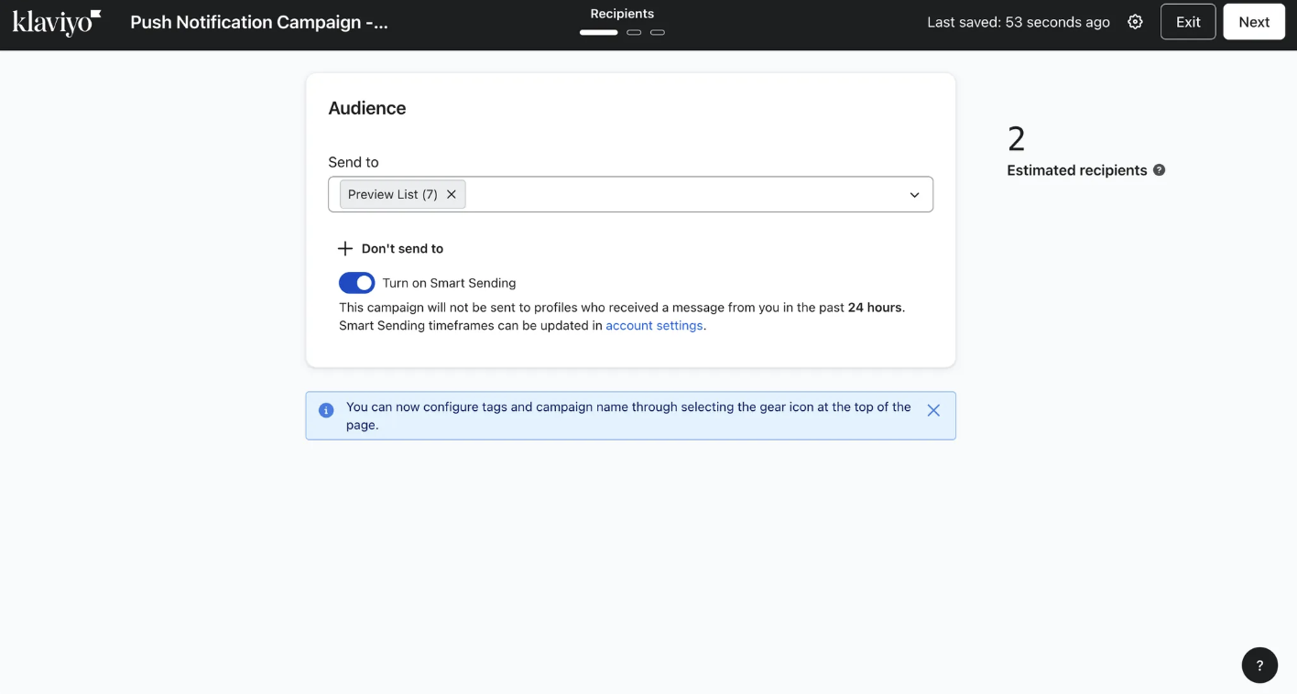Click the Estimated recipients help icon

[x=1159, y=169]
